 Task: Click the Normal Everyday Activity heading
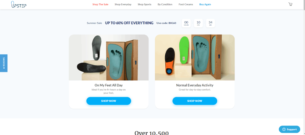tap(195, 85)
